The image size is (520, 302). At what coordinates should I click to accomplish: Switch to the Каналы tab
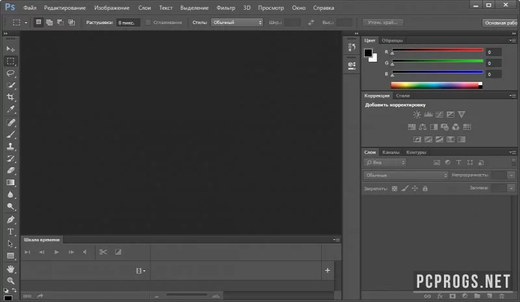point(391,153)
